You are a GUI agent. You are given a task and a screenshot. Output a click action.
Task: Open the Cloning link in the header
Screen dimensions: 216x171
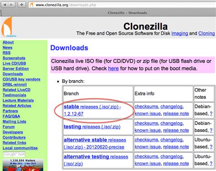coord(206,33)
